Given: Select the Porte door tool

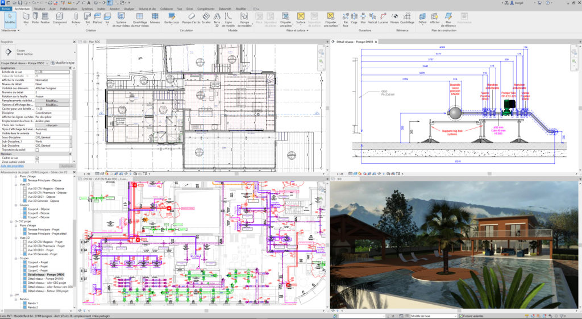Looking at the screenshot, I should point(35,18).
